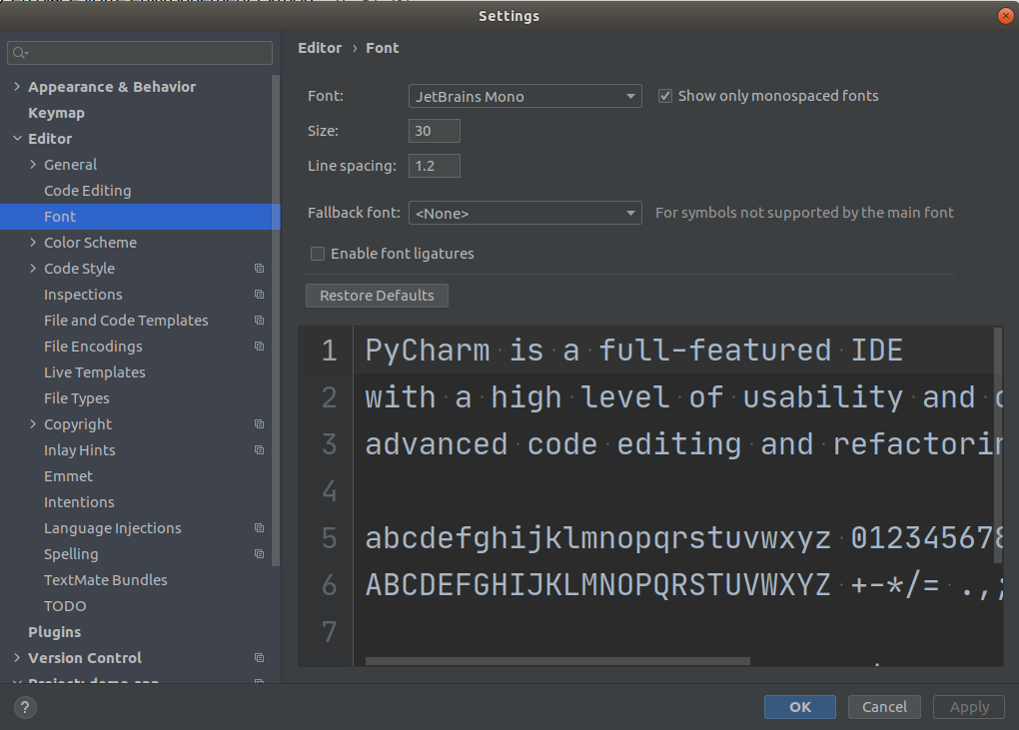Click the project icon beside File Encodings

click(x=259, y=346)
